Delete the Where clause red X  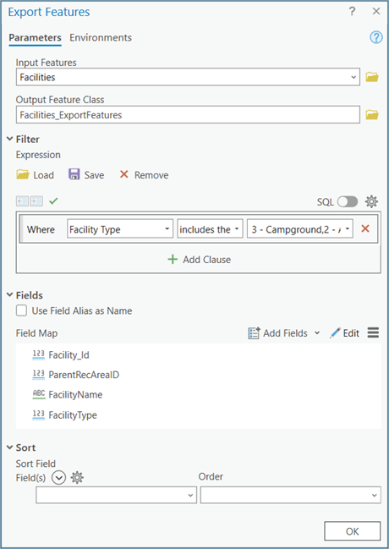(x=365, y=228)
